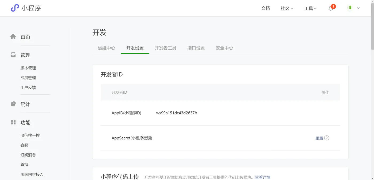Viewport: 374px width, 180px height.
Task: Click the 开发者ID section heading
Action: pyautogui.click(x=112, y=75)
